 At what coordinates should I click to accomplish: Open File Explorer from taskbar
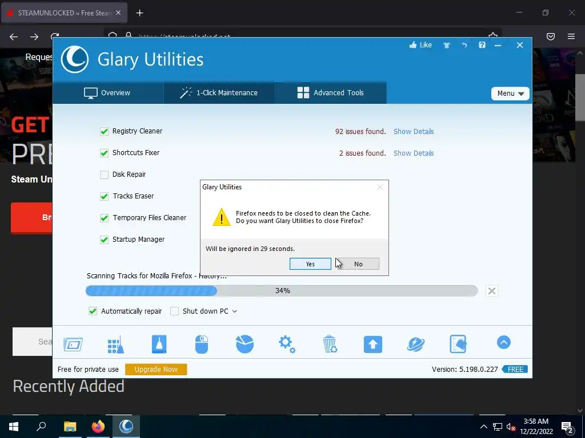(x=70, y=427)
